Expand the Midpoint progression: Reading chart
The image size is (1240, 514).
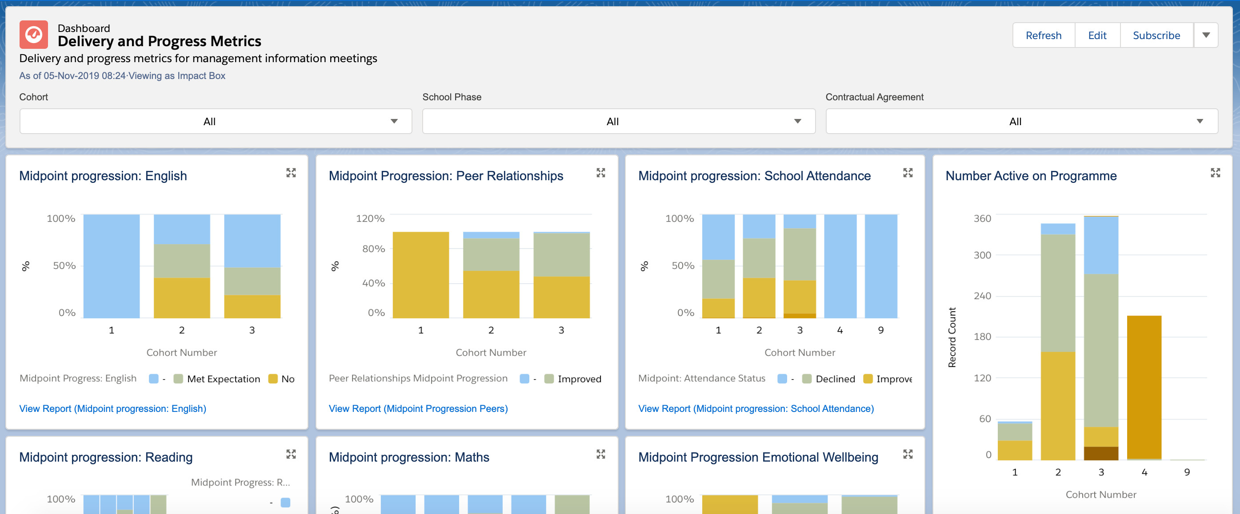pyautogui.click(x=291, y=454)
